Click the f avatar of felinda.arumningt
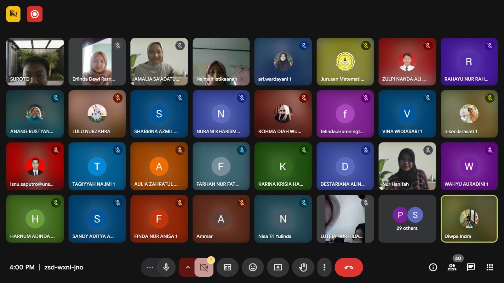The height and width of the screenshot is (283, 504). [345, 114]
